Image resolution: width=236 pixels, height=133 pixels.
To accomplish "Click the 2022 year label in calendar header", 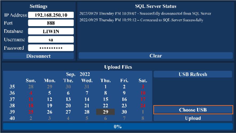I will tap(85, 74).
